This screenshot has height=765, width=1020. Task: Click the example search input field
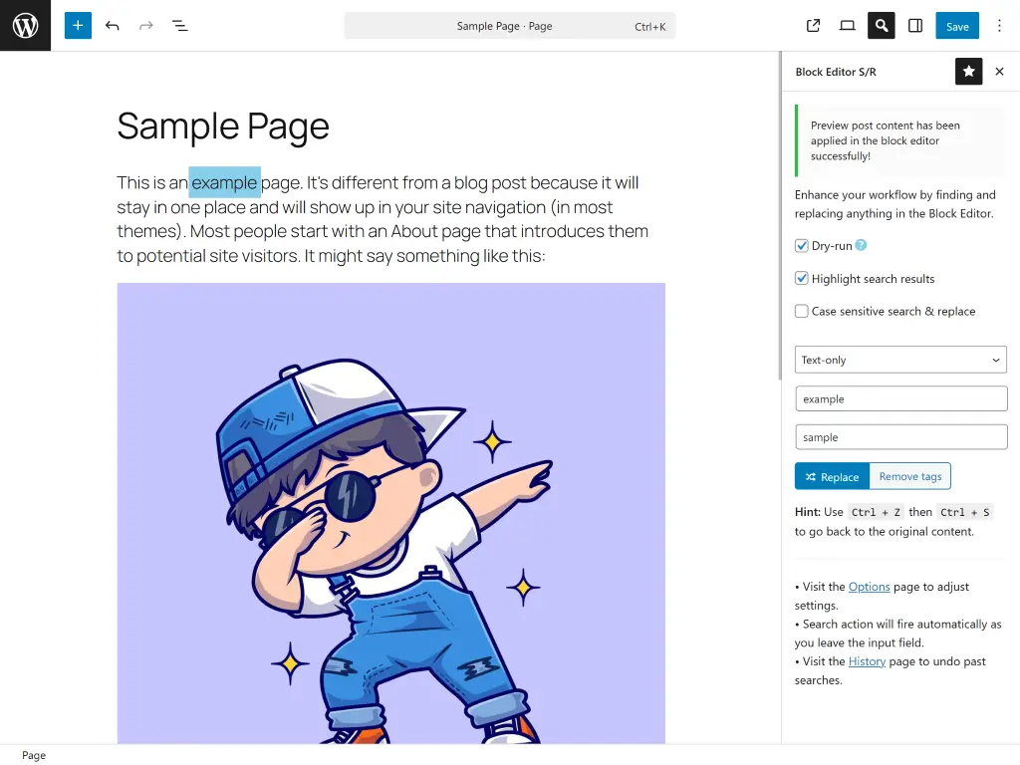click(x=899, y=397)
